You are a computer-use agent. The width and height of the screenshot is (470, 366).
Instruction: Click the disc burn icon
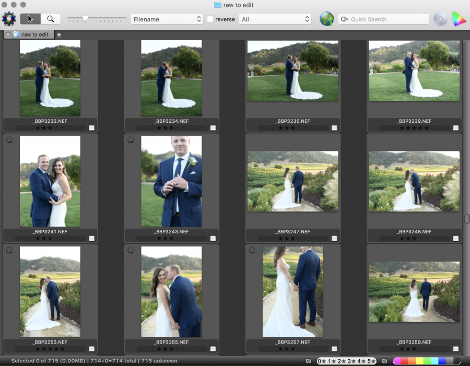point(440,19)
